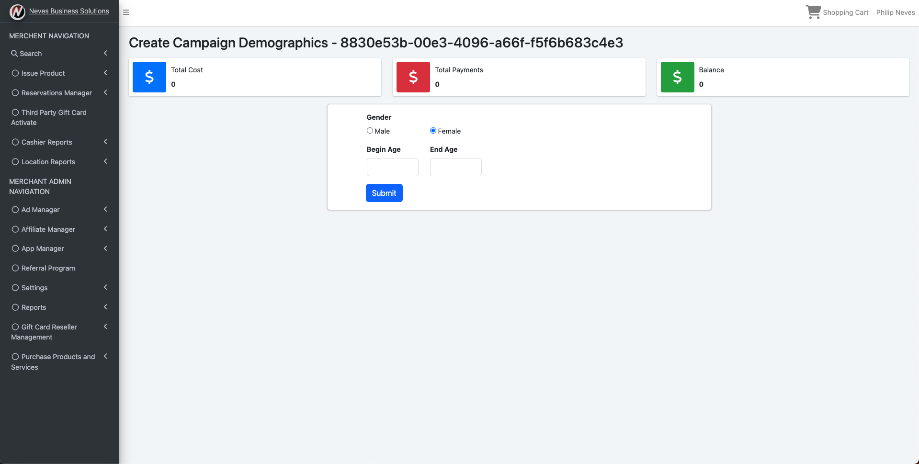This screenshot has height=464, width=919.
Task: Expand Purchase Products and Services chevron
Action: [105, 356]
